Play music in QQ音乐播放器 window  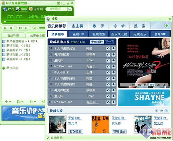tap(5, 28)
